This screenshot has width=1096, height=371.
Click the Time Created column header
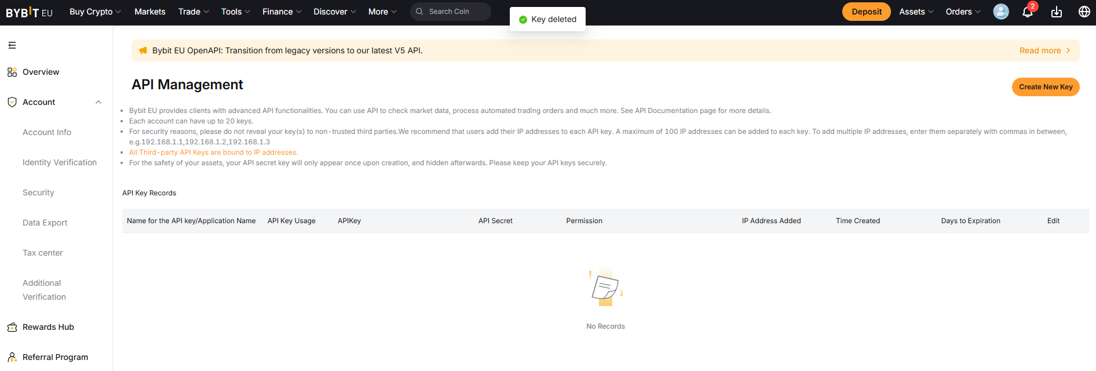click(857, 221)
